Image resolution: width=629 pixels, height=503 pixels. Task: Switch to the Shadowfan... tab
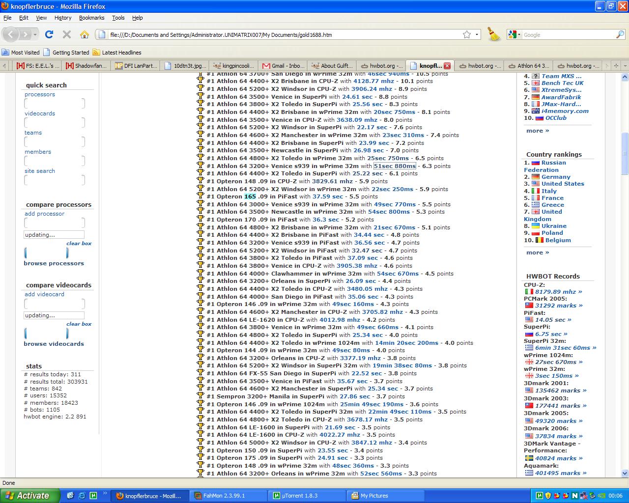pos(86,65)
